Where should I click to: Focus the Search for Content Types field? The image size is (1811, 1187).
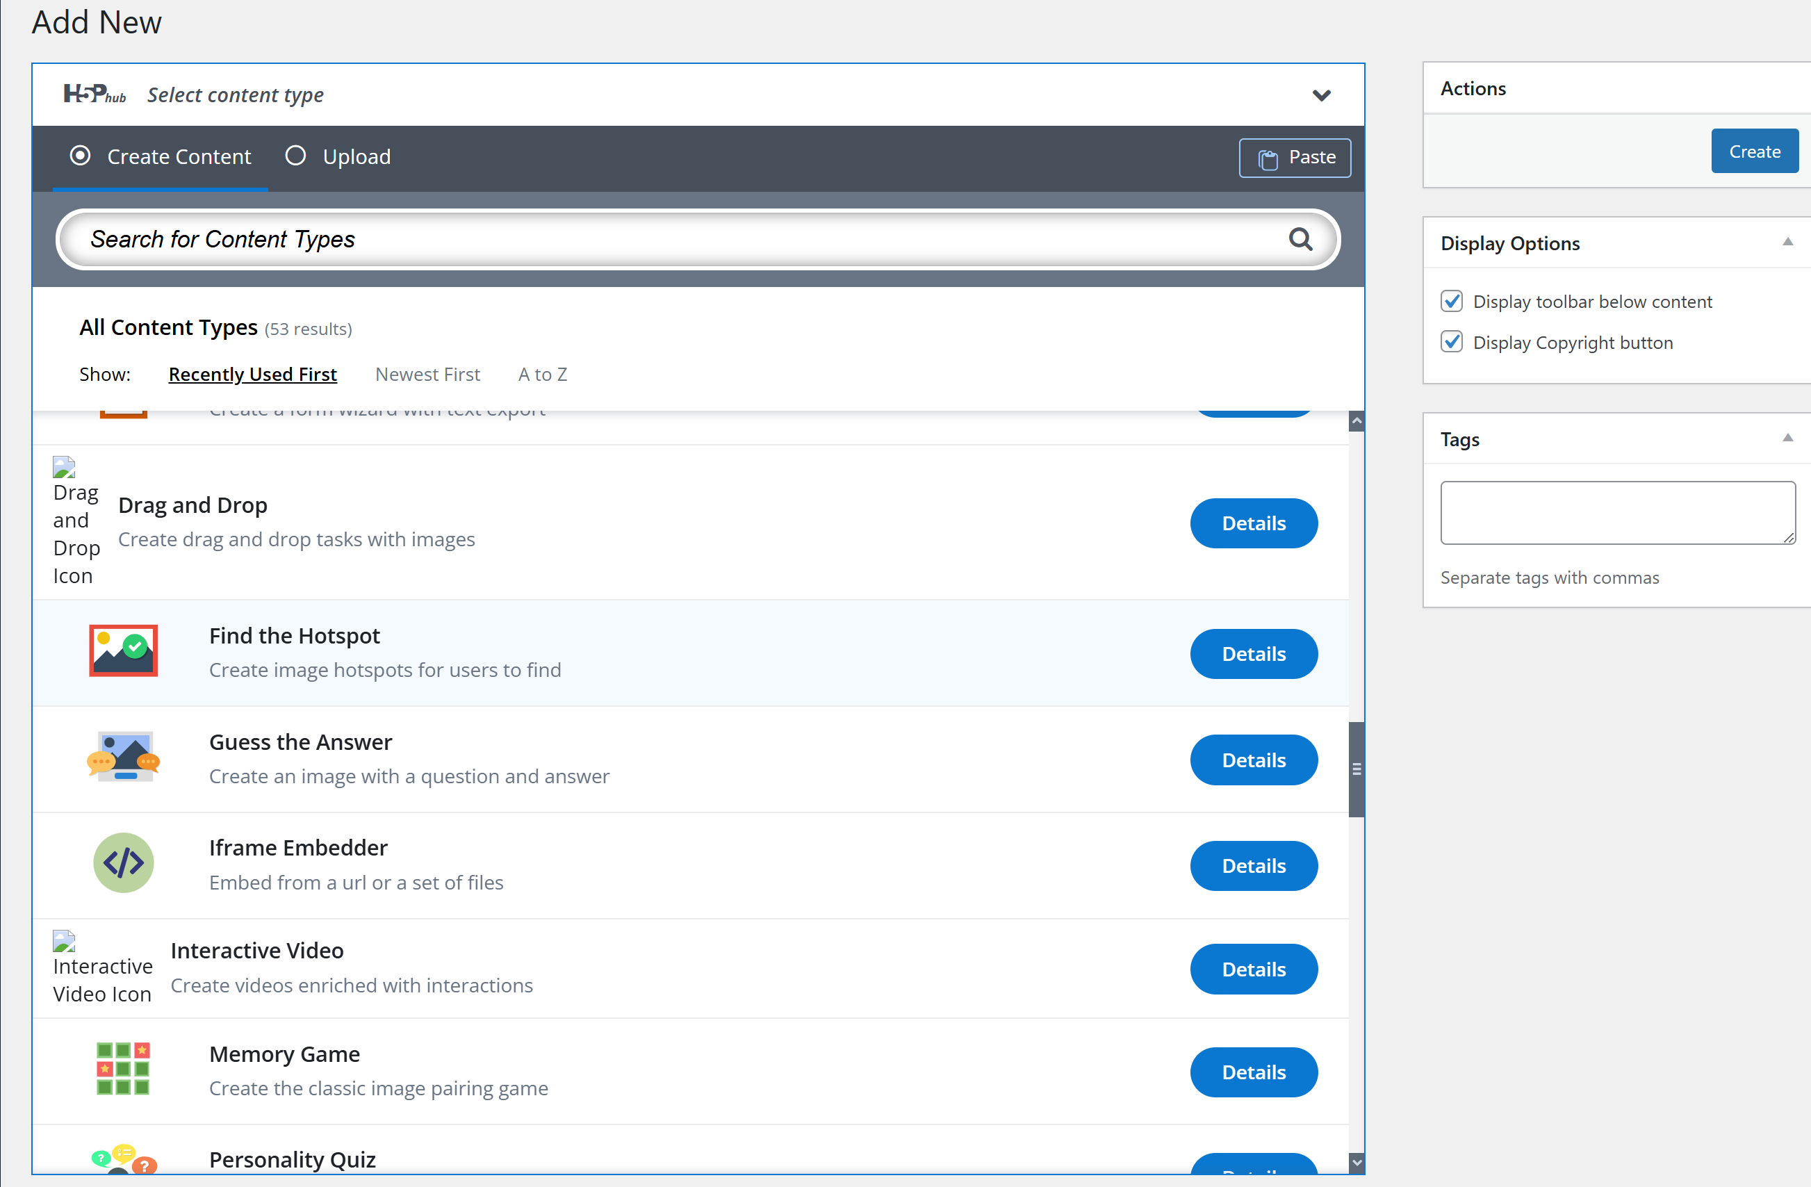(670, 239)
